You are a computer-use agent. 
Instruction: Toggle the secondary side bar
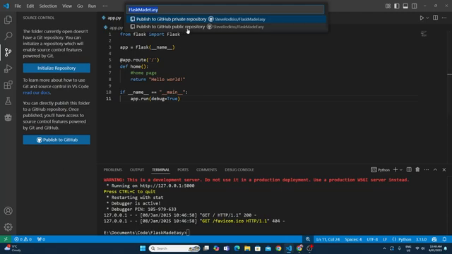point(415,6)
